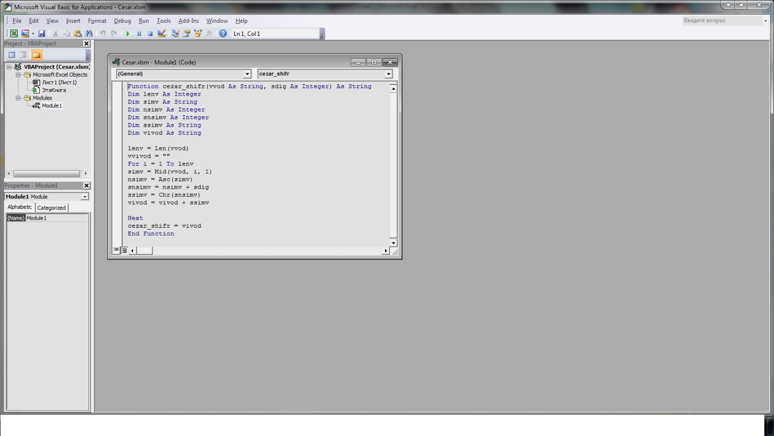The height and width of the screenshot is (436, 774).
Task: Open the (General) object dropdown
Action: tap(247, 74)
